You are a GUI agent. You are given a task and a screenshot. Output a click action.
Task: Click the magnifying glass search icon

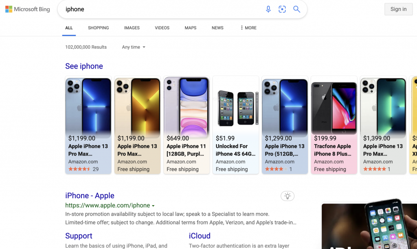coord(297,9)
